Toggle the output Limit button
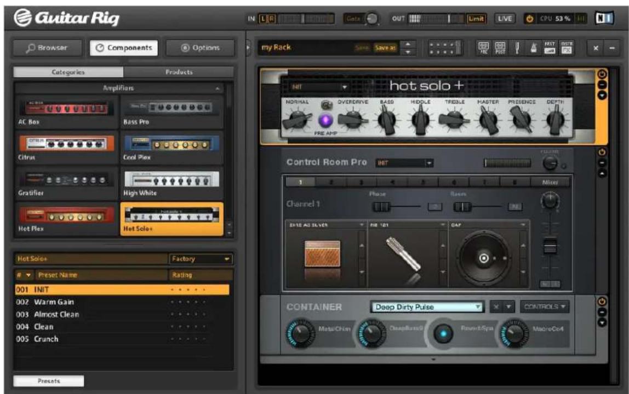This screenshot has height=394, width=629. click(x=476, y=19)
